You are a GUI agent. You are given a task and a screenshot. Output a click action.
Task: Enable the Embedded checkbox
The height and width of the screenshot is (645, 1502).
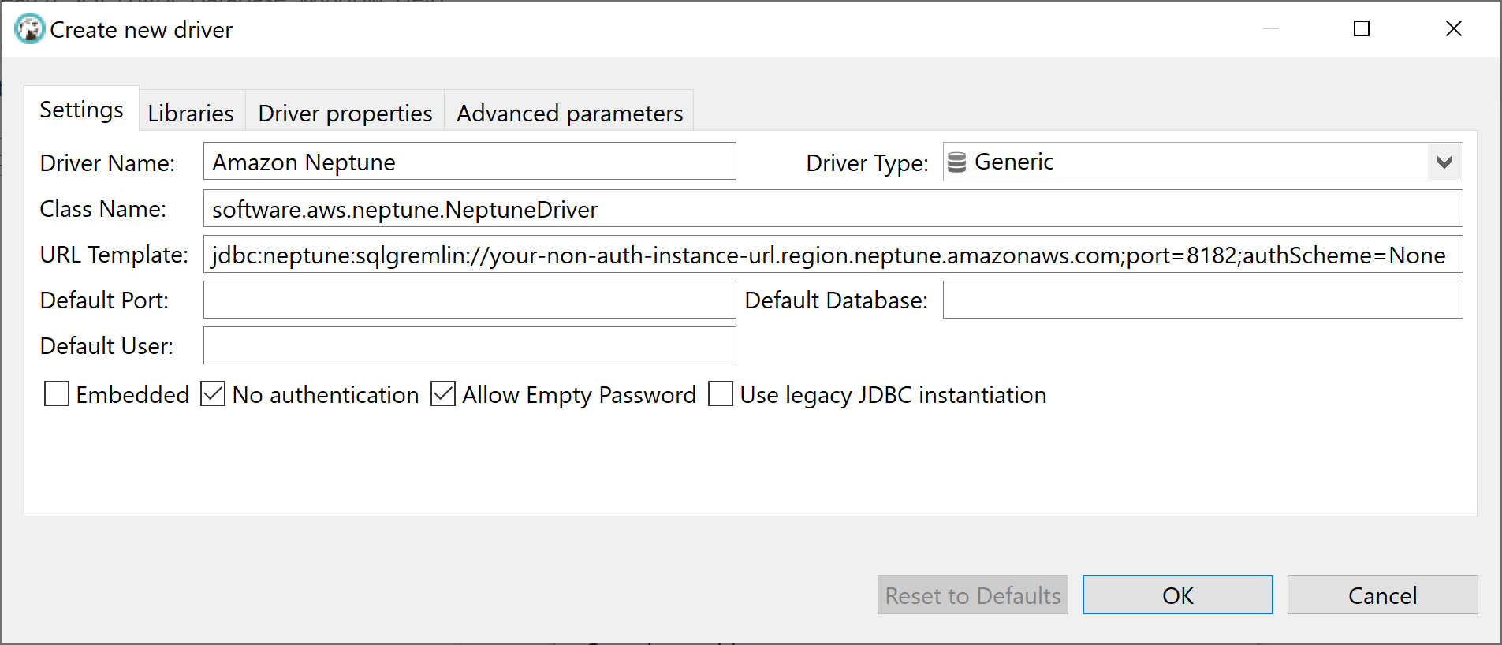[57, 393]
